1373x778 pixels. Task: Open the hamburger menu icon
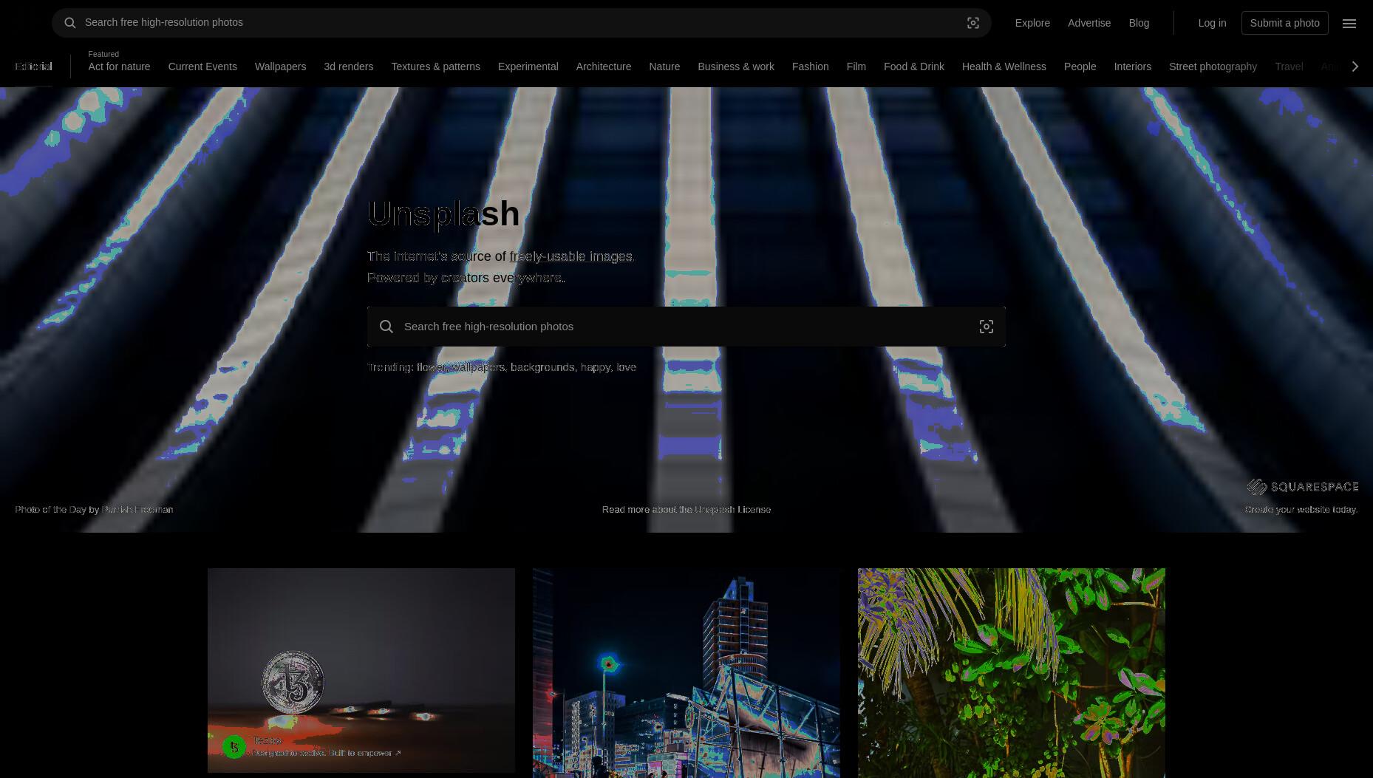[x=1349, y=24]
